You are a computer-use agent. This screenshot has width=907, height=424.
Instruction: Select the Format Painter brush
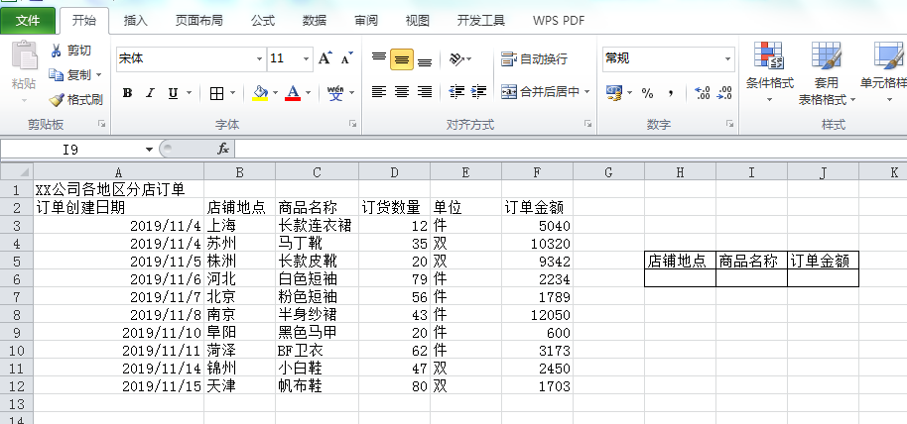click(x=75, y=100)
